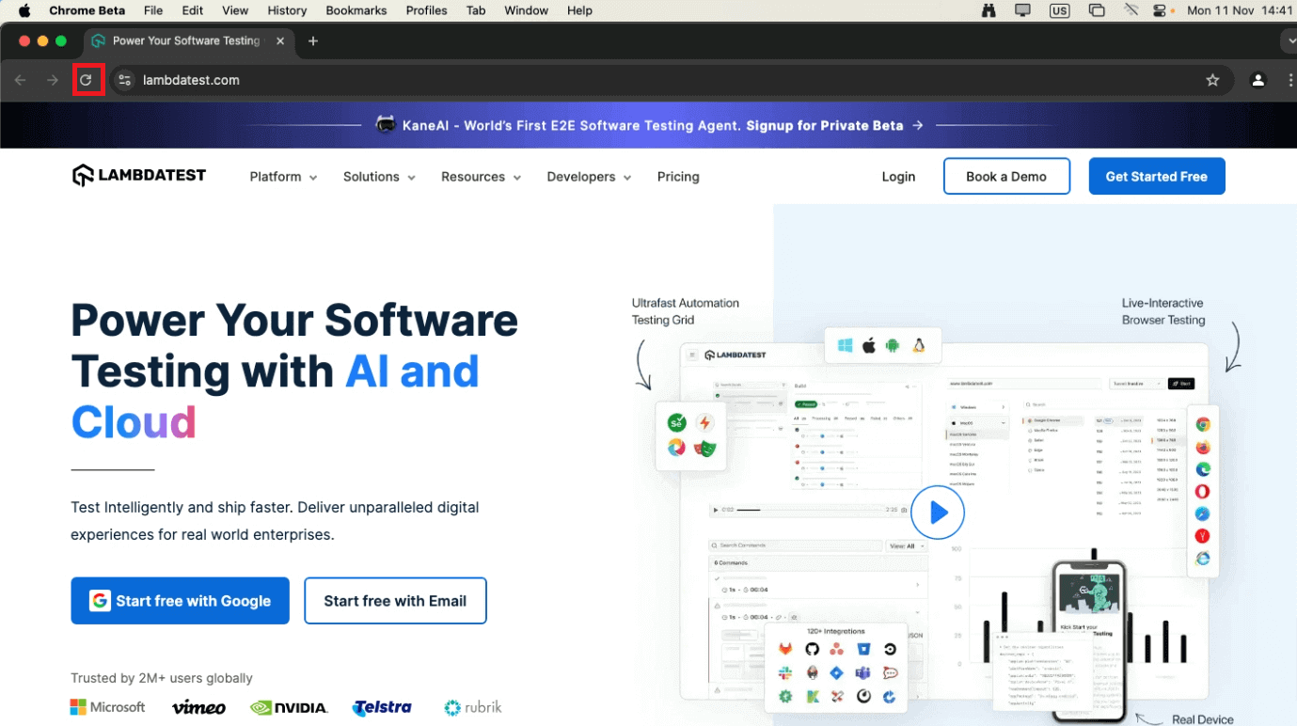
Task: Open a new tab with the plus button
Action: pos(313,40)
